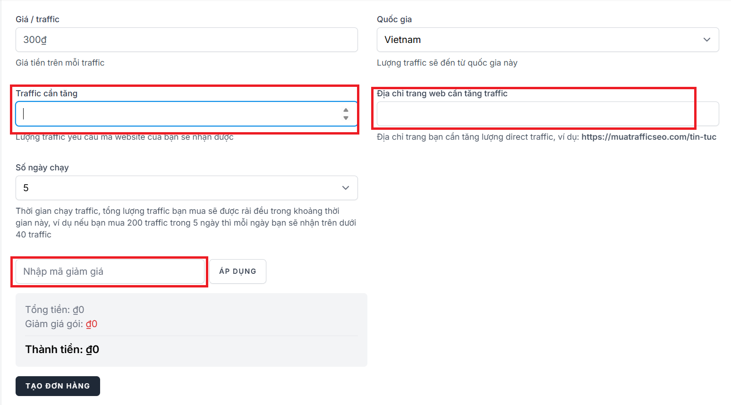Submit with the TẠO ĐƠN HÀNG button
The image size is (731, 405).
tap(58, 386)
